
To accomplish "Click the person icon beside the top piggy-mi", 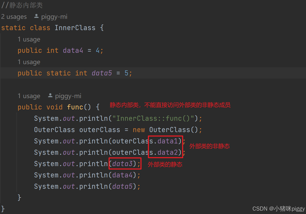I will pyautogui.click(x=36, y=16).
